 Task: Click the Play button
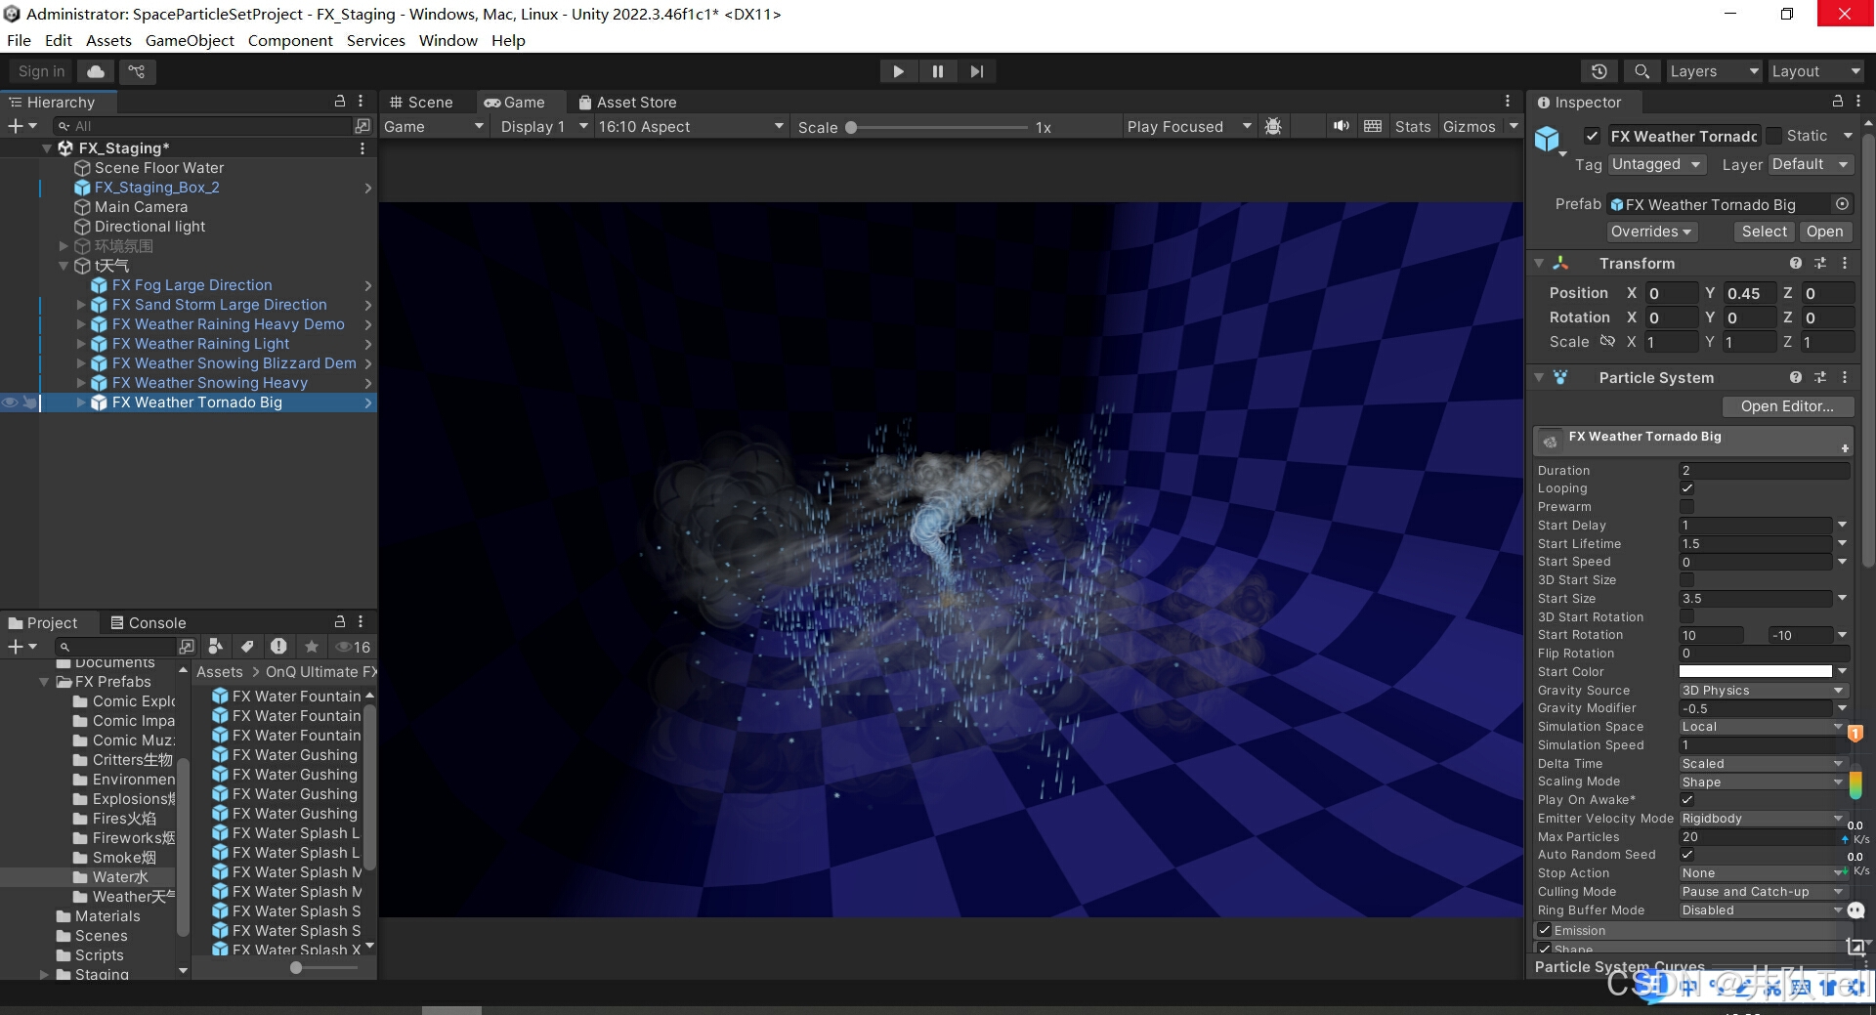(898, 71)
